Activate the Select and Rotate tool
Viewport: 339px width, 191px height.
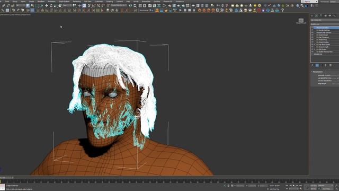pyautogui.click(x=51, y=5)
